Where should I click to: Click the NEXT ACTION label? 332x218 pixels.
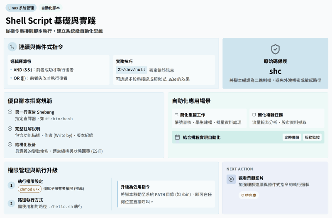coord(240,169)
